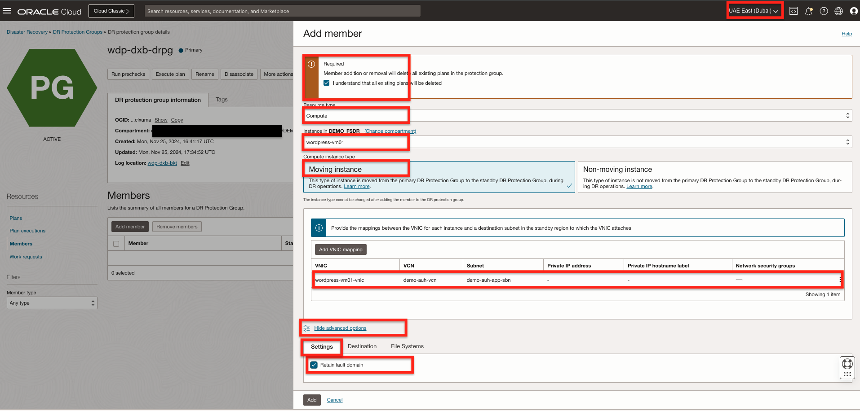Click the Network security groups column header
This screenshot has height=411, width=860.
tap(765, 266)
